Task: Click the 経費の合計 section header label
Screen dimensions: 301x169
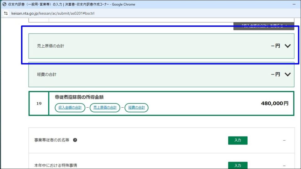Action: click(47, 74)
